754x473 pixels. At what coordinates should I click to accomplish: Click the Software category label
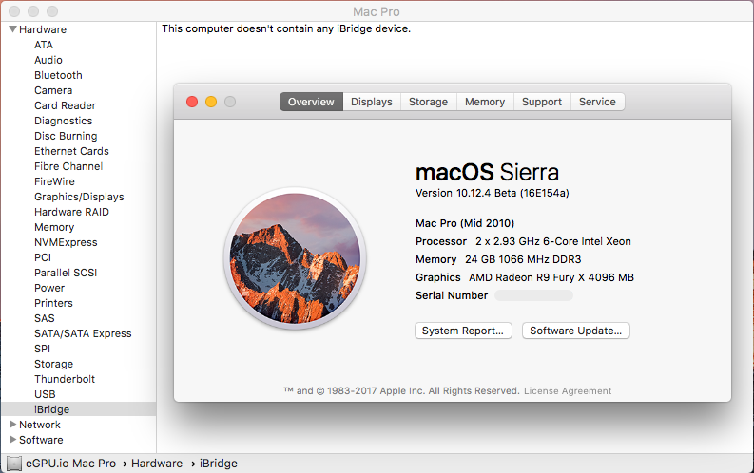coord(41,440)
